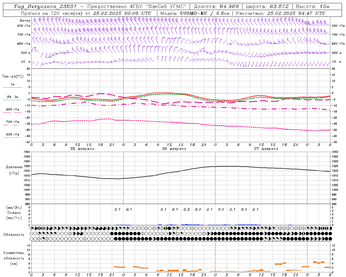This screenshot has width=346, height=277.
Task: Click the Рассчитано: 25.02.2025 04:47 UTC timestamp
Action: (281, 13)
